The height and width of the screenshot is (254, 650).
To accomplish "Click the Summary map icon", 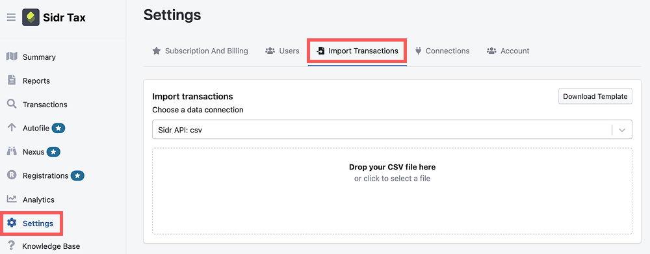I will coord(12,57).
